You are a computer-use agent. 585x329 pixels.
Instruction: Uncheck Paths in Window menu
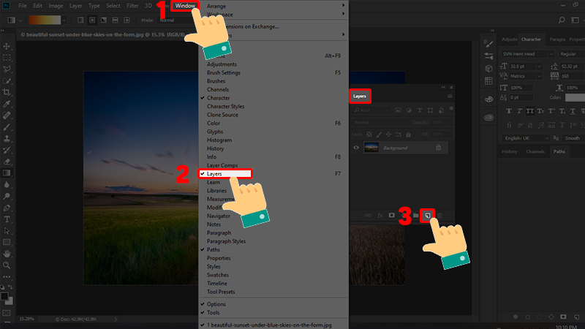tap(214, 249)
